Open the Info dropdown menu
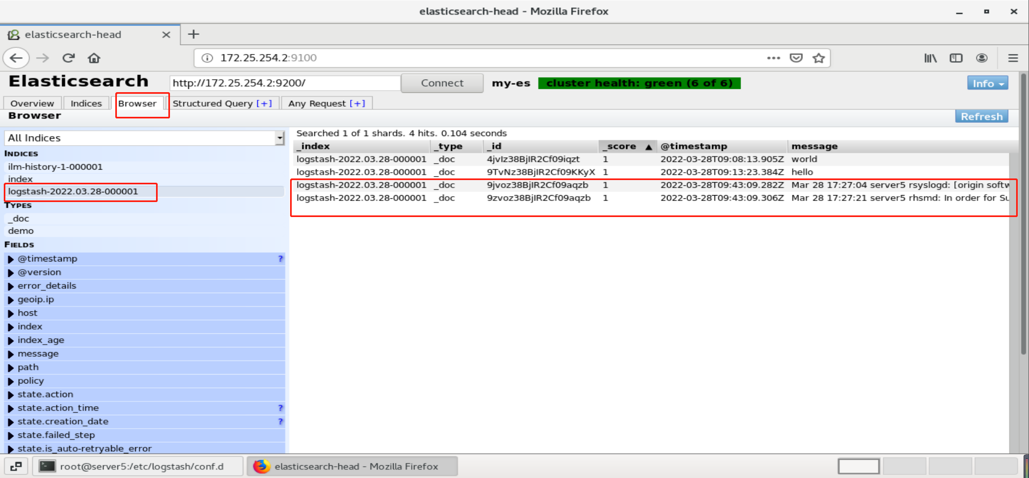The width and height of the screenshot is (1029, 478). [988, 84]
